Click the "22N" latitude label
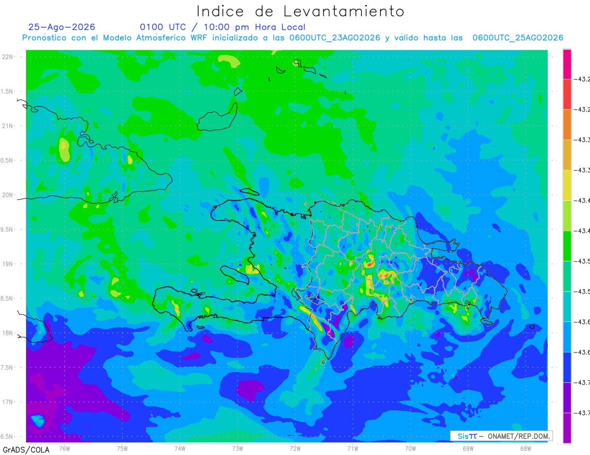 (x=8, y=57)
